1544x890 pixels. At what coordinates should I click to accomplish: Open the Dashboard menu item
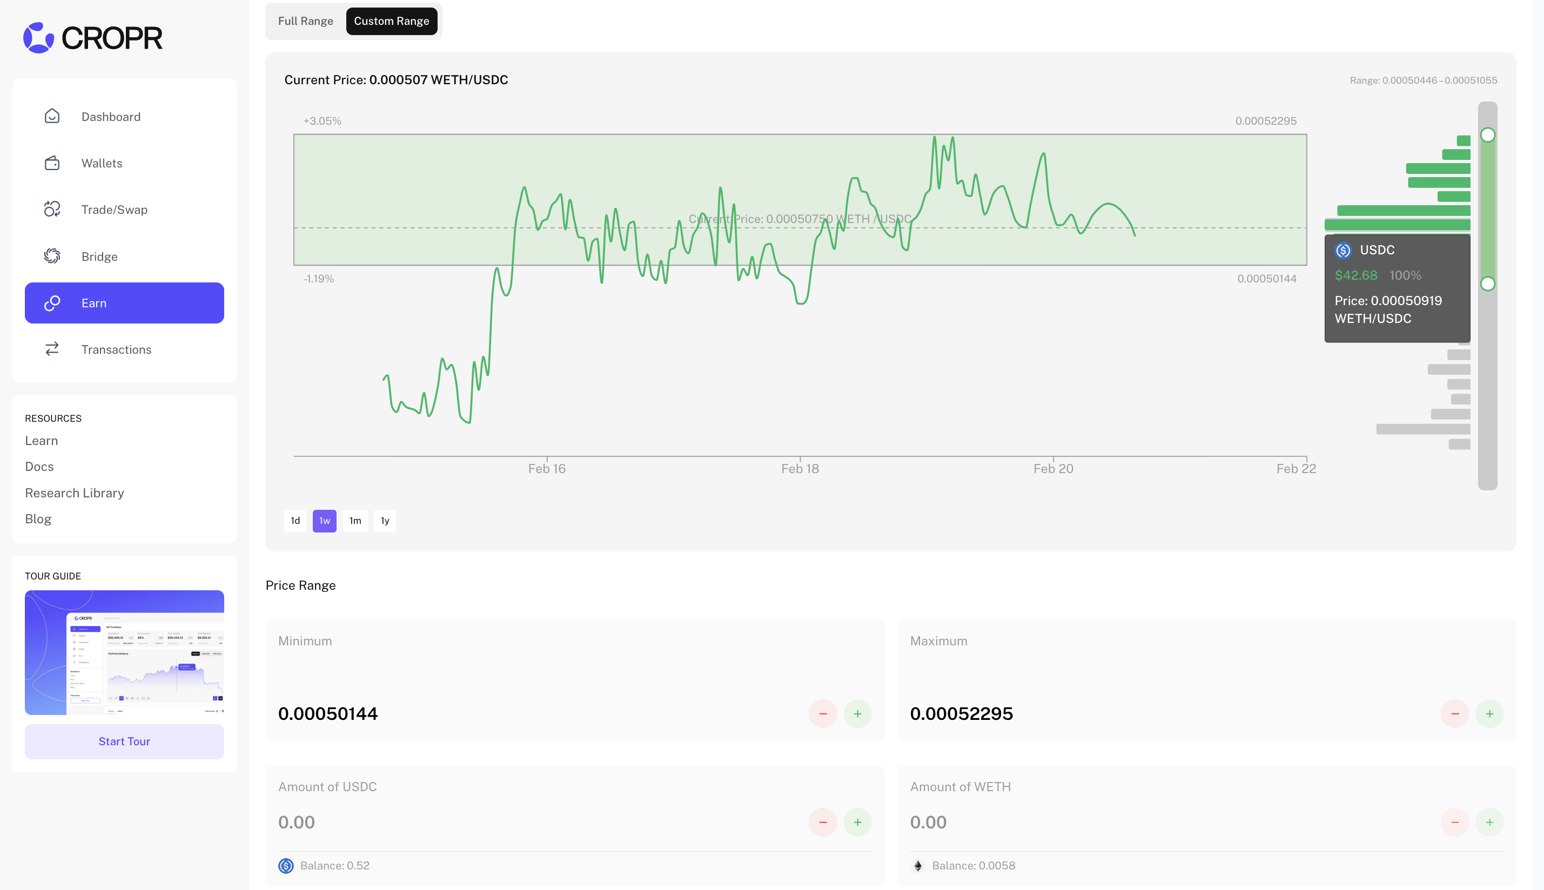(x=124, y=116)
